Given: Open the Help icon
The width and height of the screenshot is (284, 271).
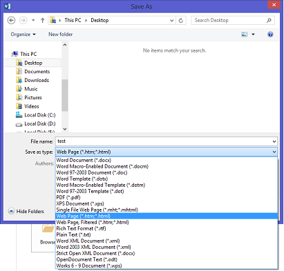Looking at the screenshot, I should click(270, 34).
